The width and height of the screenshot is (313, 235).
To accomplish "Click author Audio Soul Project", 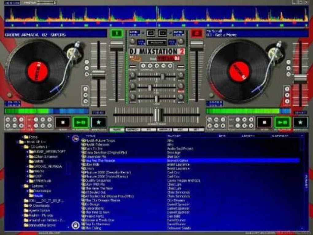I will coord(180,148).
